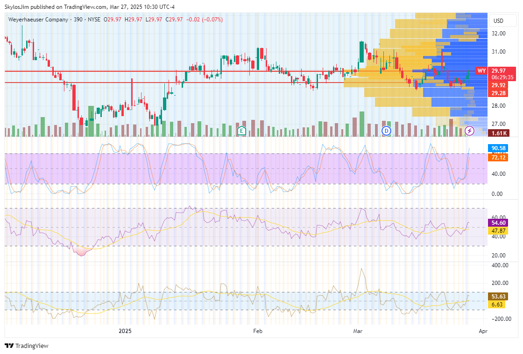Click the SkylosJim published header text
Screen dimensions: 523x354
pyautogui.click(x=89, y=7)
